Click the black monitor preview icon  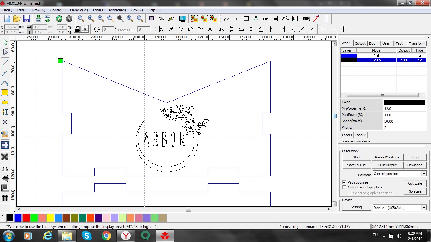pos(182,19)
